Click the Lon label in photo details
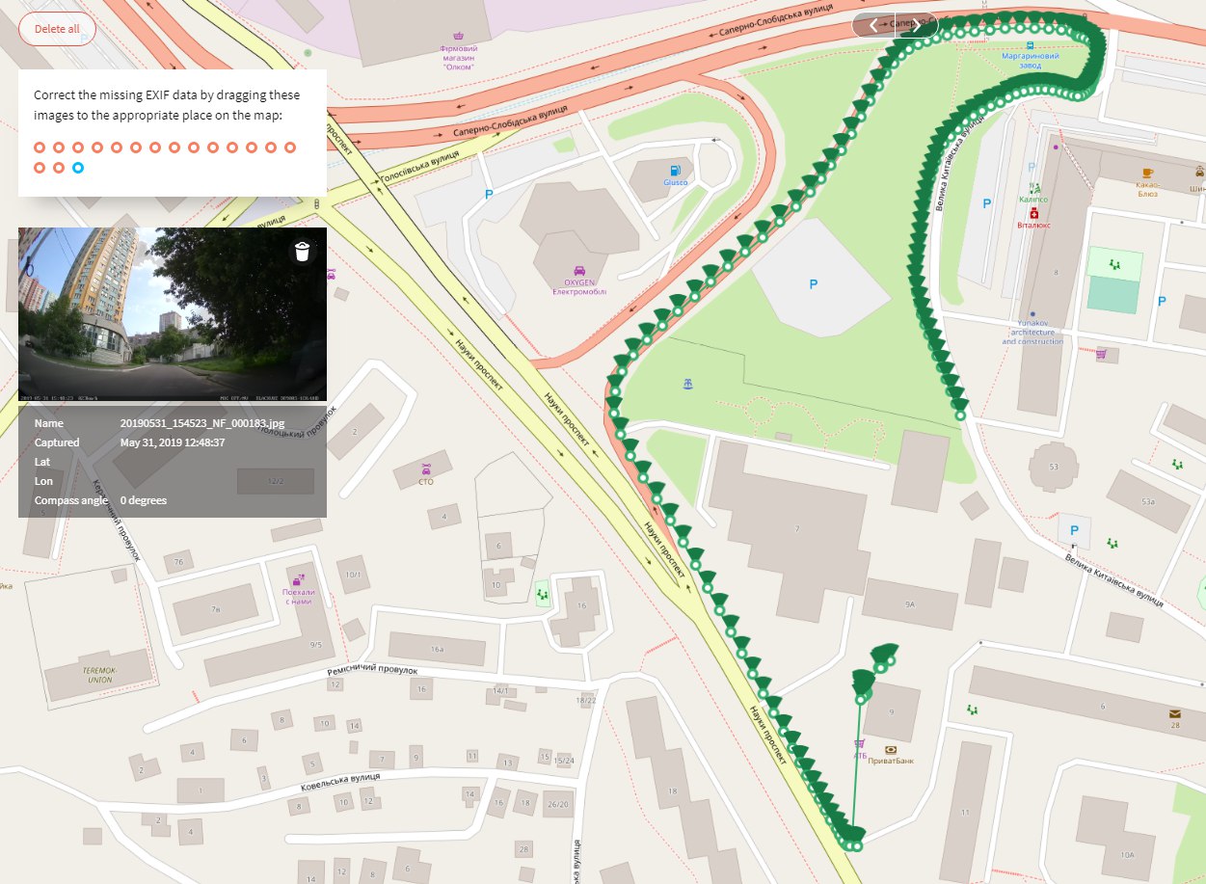Screen dimensions: 1206x884 (43, 481)
